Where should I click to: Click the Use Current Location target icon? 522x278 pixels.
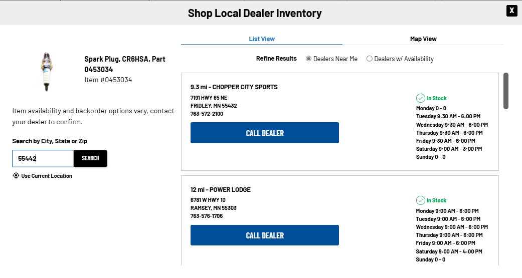pyautogui.click(x=16, y=176)
